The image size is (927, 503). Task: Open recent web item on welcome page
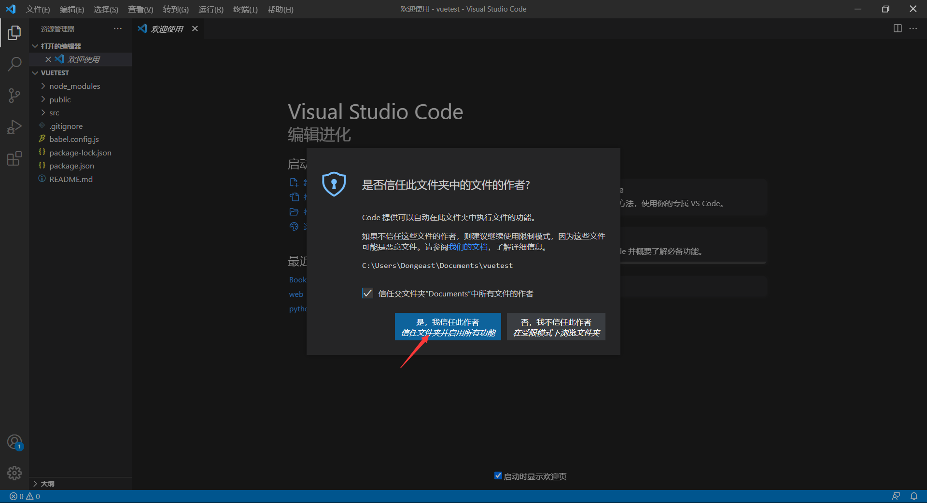pos(296,294)
